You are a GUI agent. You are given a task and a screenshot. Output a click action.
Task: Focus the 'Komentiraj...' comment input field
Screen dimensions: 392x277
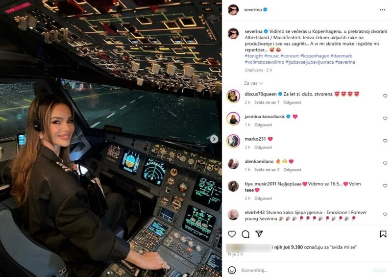305,270
